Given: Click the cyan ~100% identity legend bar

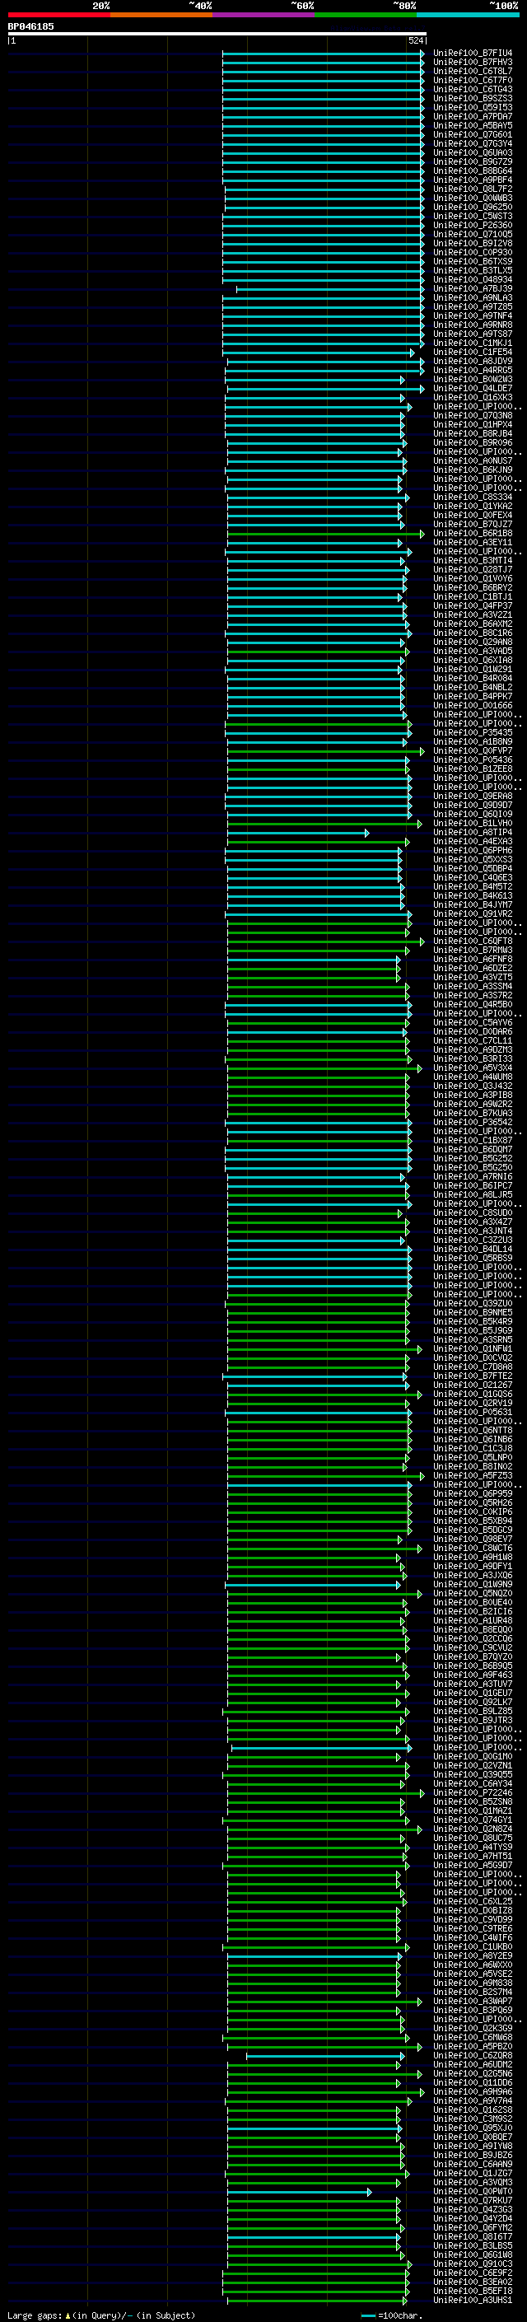Looking at the screenshot, I should coord(468,15).
